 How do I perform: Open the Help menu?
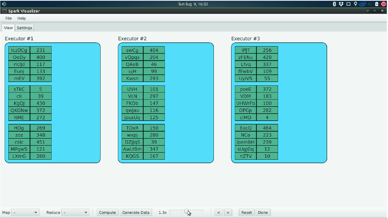(22, 18)
